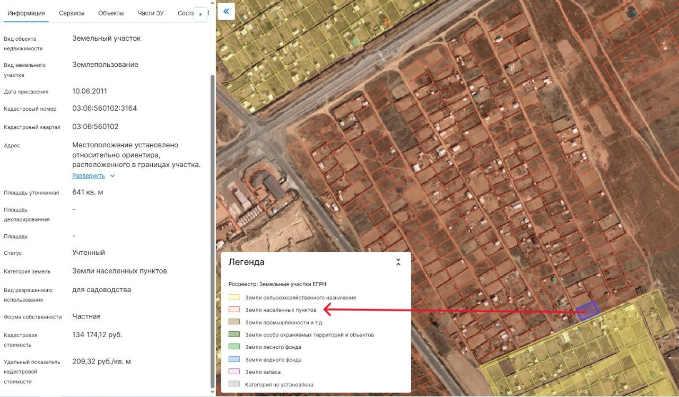The image size is (679, 397).
Task: Click the Росреестр: Земельные участки ЕГРН label
Action: click(x=277, y=284)
